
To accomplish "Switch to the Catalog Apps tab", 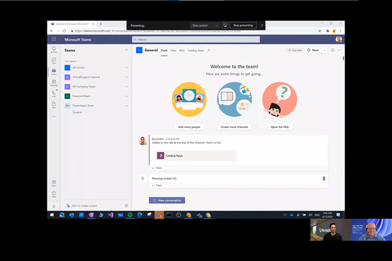I will [x=196, y=51].
